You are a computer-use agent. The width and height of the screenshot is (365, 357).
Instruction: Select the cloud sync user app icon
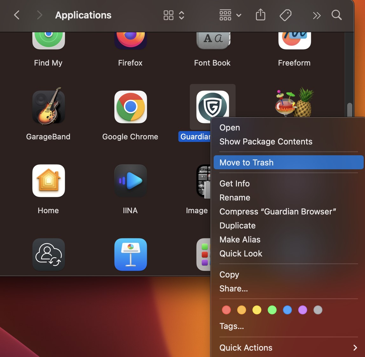48,255
